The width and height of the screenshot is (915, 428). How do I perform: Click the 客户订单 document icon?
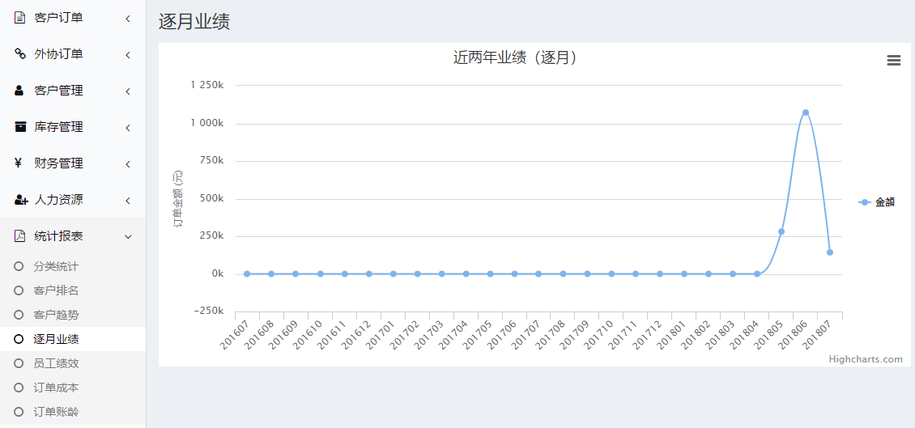pos(20,18)
